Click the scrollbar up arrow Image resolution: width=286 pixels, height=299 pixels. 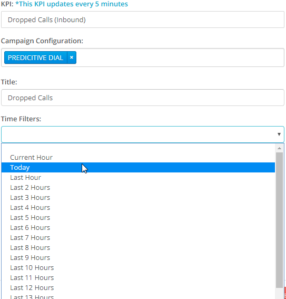click(279, 148)
